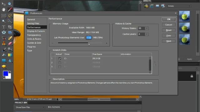
Task: Check the Active checkbox for scratch disk row 2
Action: click(x=59, y=63)
